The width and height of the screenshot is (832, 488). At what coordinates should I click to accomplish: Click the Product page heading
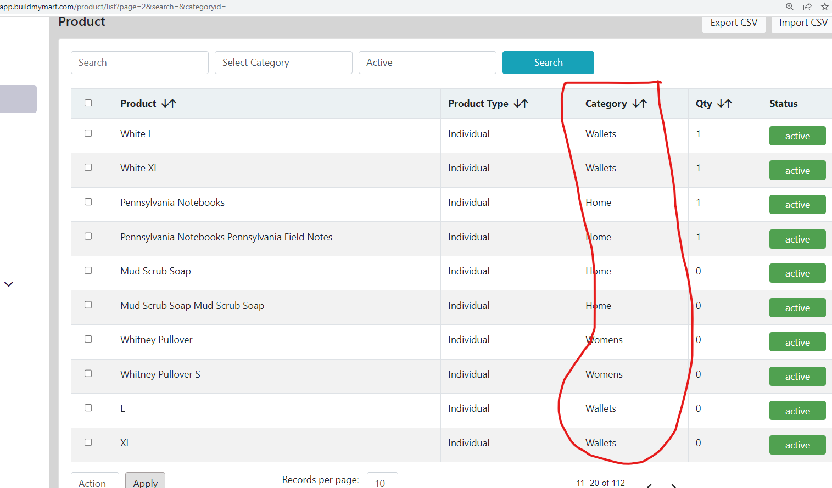pyautogui.click(x=82, y=21)
